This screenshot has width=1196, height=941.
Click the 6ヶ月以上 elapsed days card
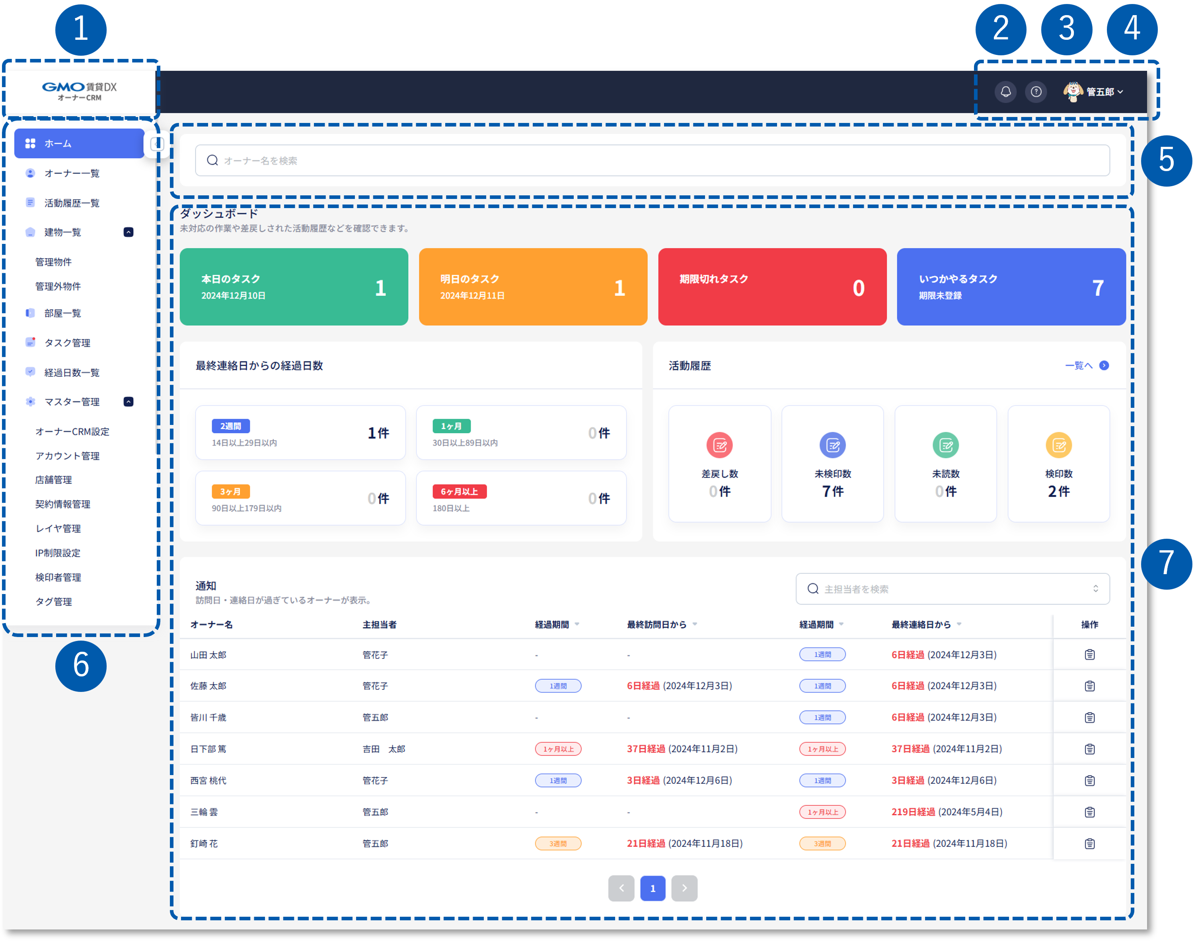pyautogui.click(x=521, y=498)
